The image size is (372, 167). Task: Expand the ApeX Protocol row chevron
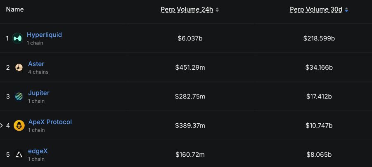(2, 125)
